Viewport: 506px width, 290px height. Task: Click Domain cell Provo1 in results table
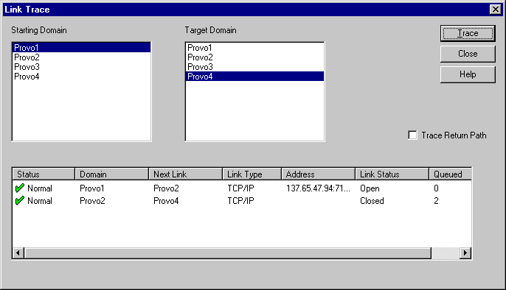click(92, 188)
